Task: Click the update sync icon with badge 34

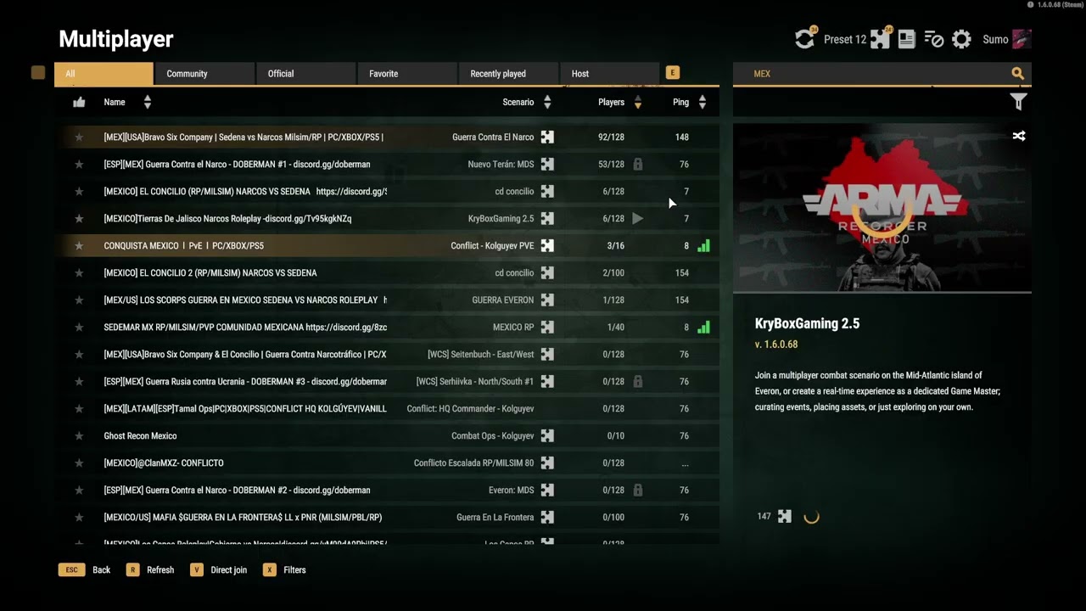Action: (804, 39)
